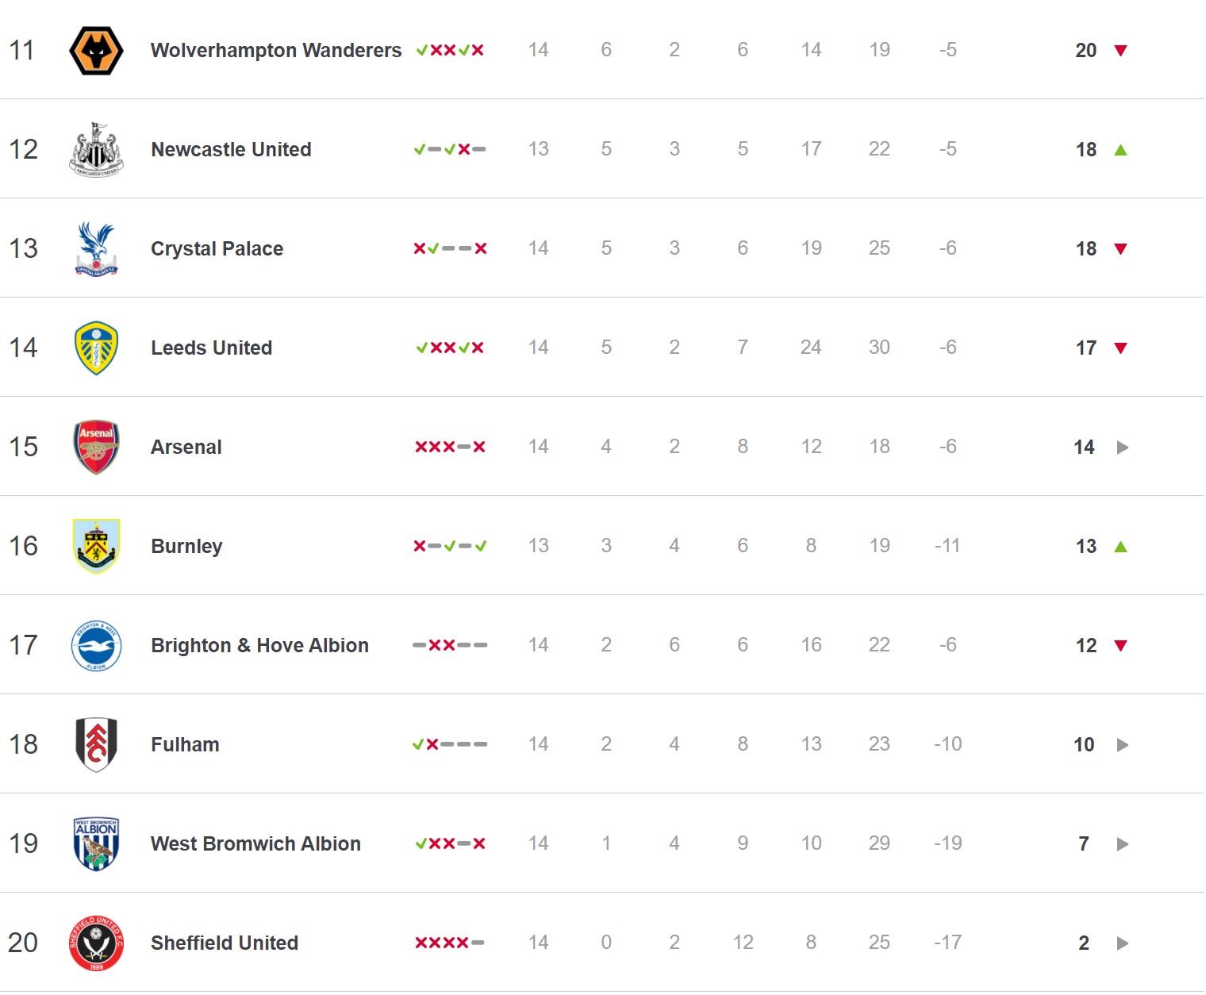The image size is (1206, 995).
Task: Expand Arsenal's grey position arrow
Action: (x=1122, y=447)
